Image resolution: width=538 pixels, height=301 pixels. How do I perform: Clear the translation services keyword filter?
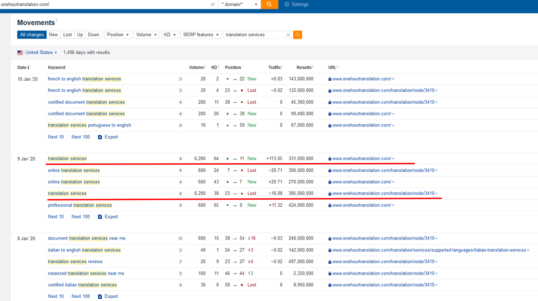pos(288,35)
